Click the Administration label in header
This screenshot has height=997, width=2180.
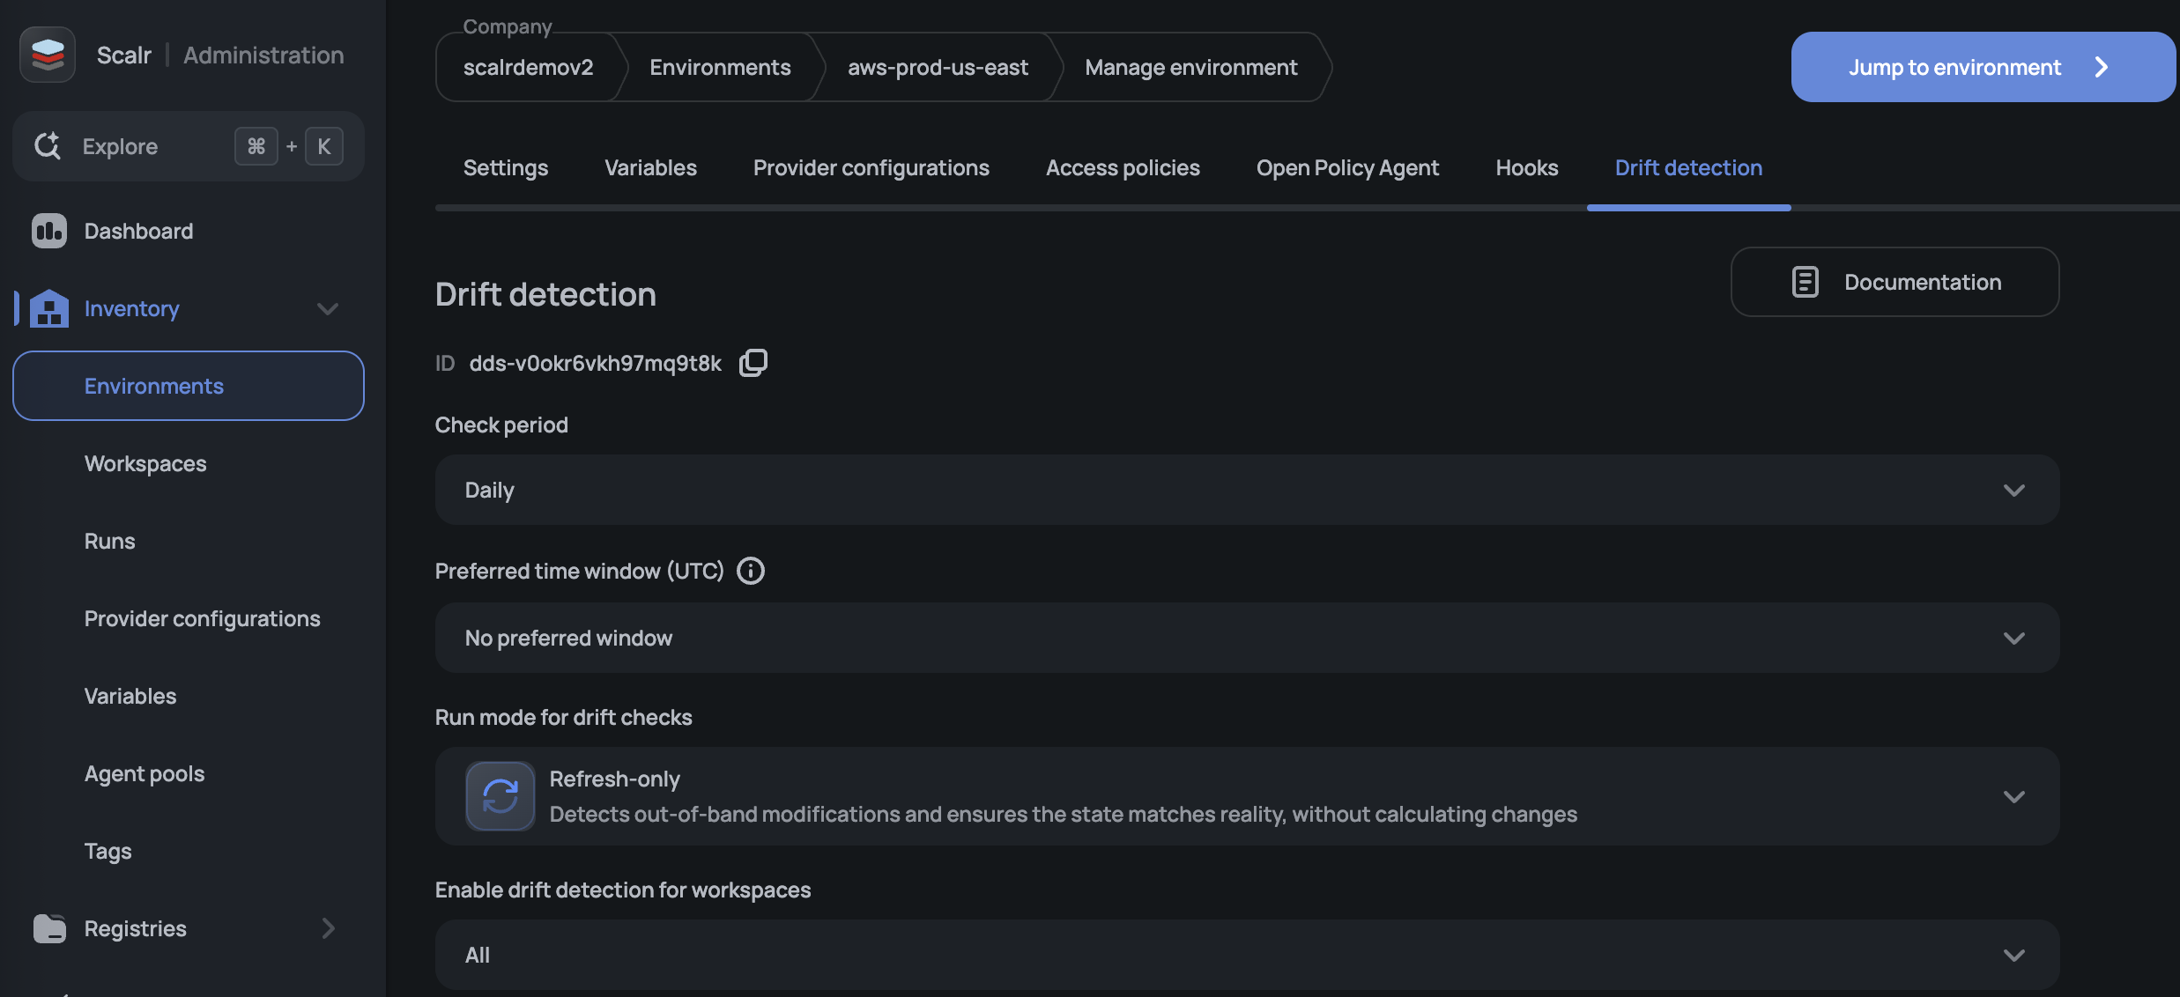263,55
